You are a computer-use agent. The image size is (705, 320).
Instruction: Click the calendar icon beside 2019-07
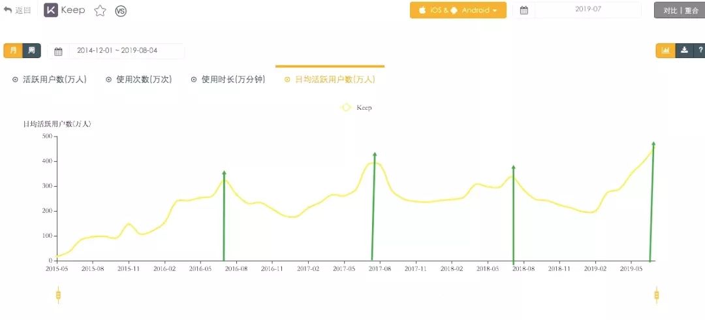click(524, 10)
